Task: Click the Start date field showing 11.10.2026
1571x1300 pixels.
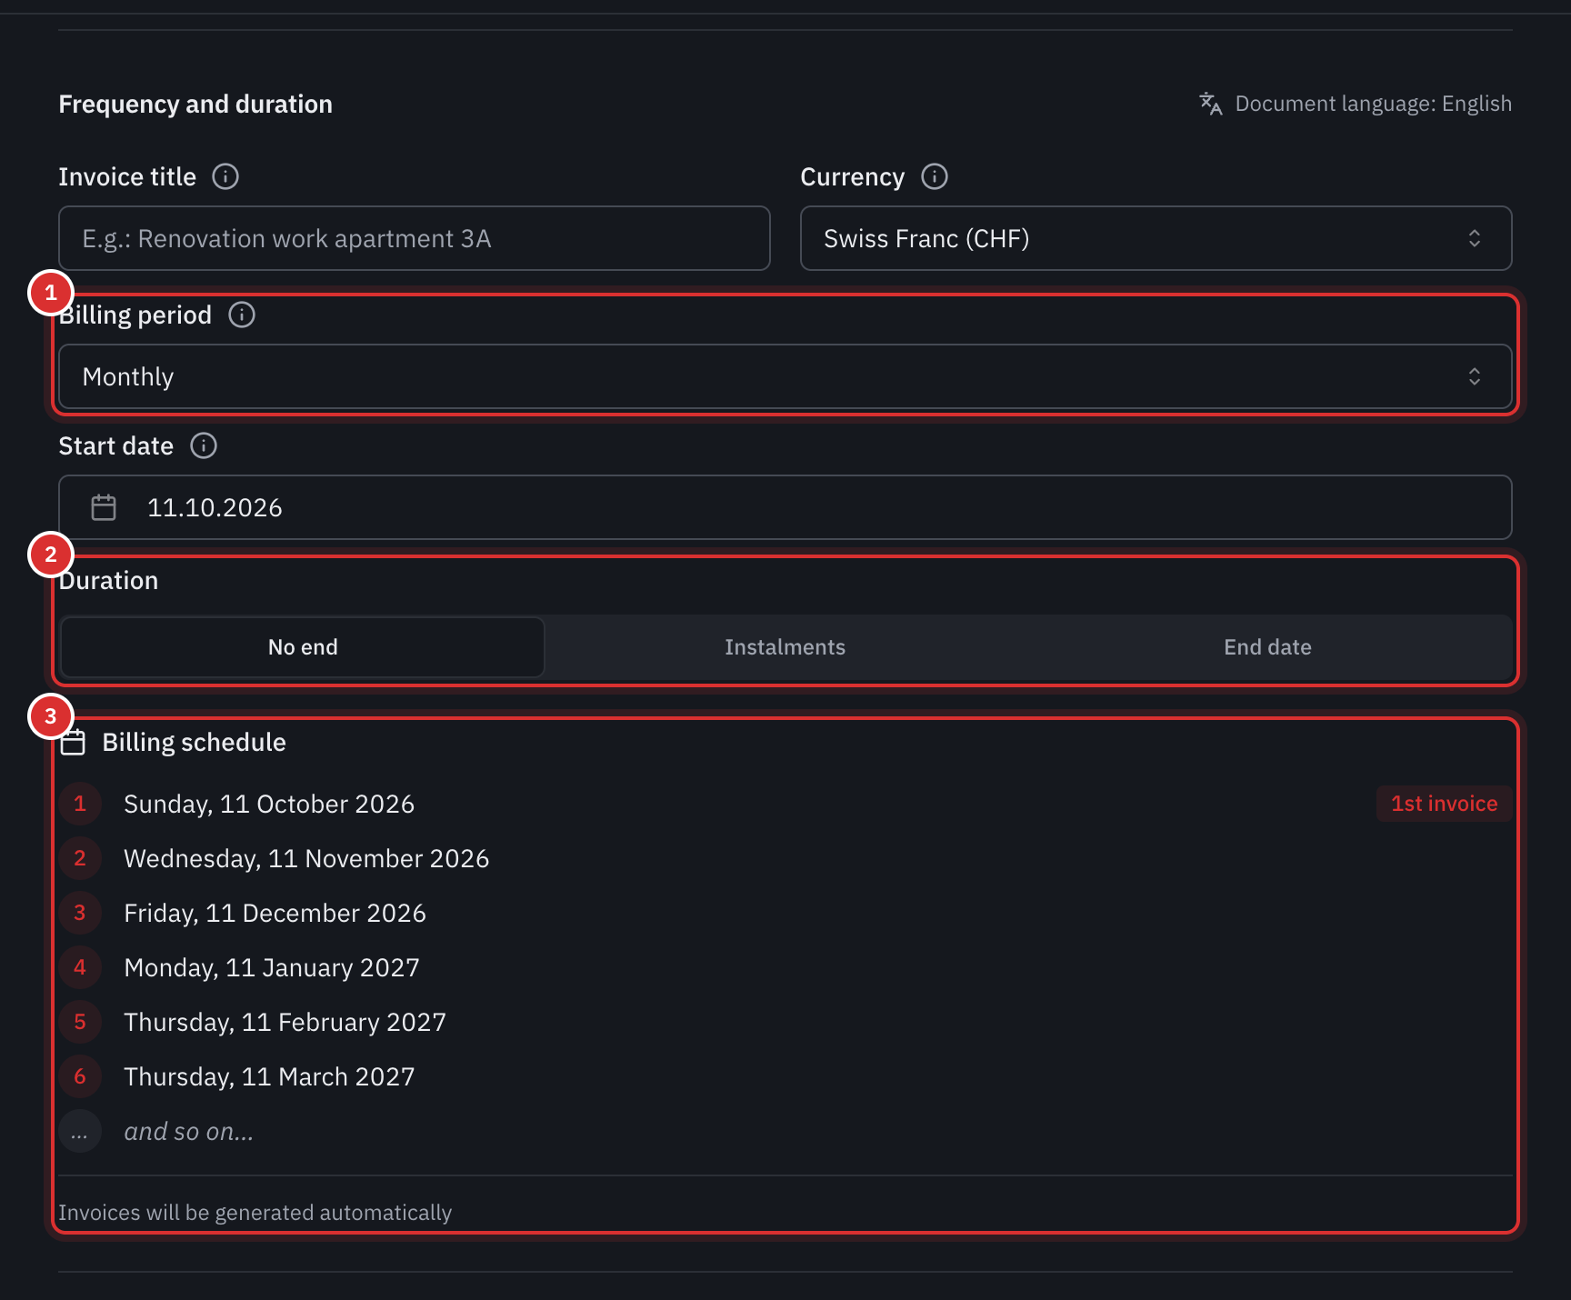Action: coord(785,507)
